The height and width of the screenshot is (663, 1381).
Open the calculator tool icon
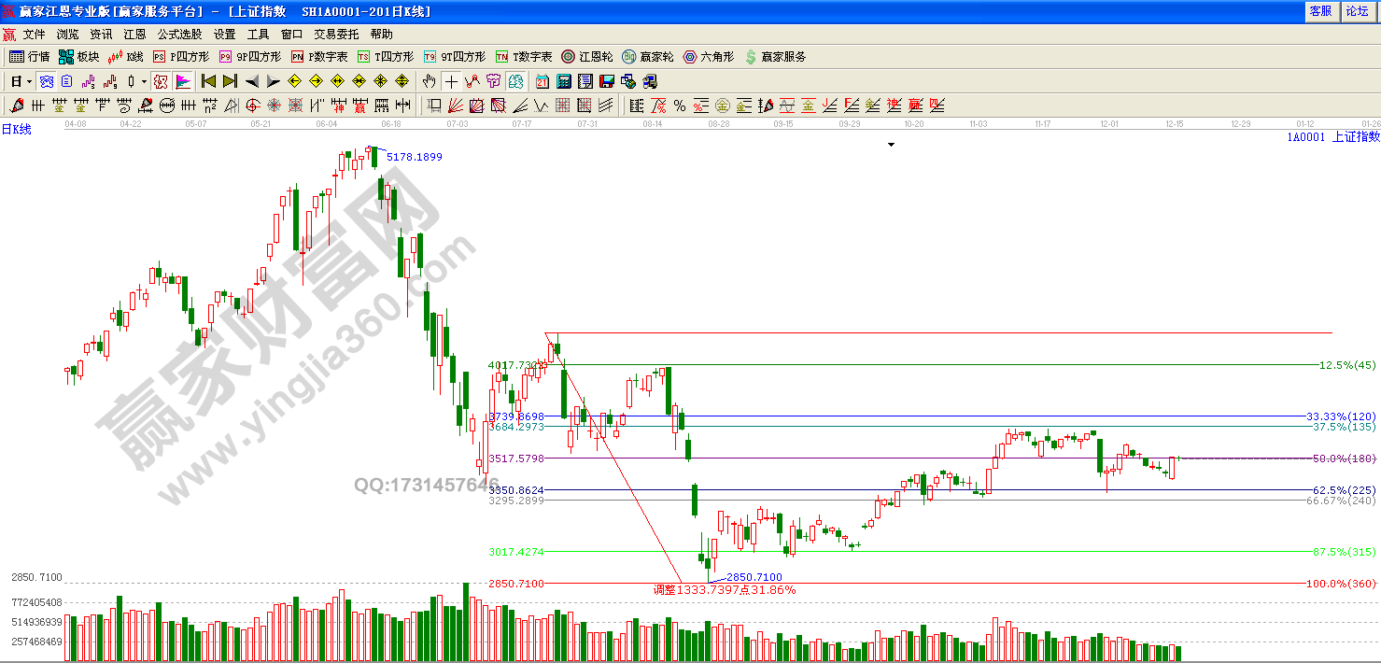tap(564, 81)
